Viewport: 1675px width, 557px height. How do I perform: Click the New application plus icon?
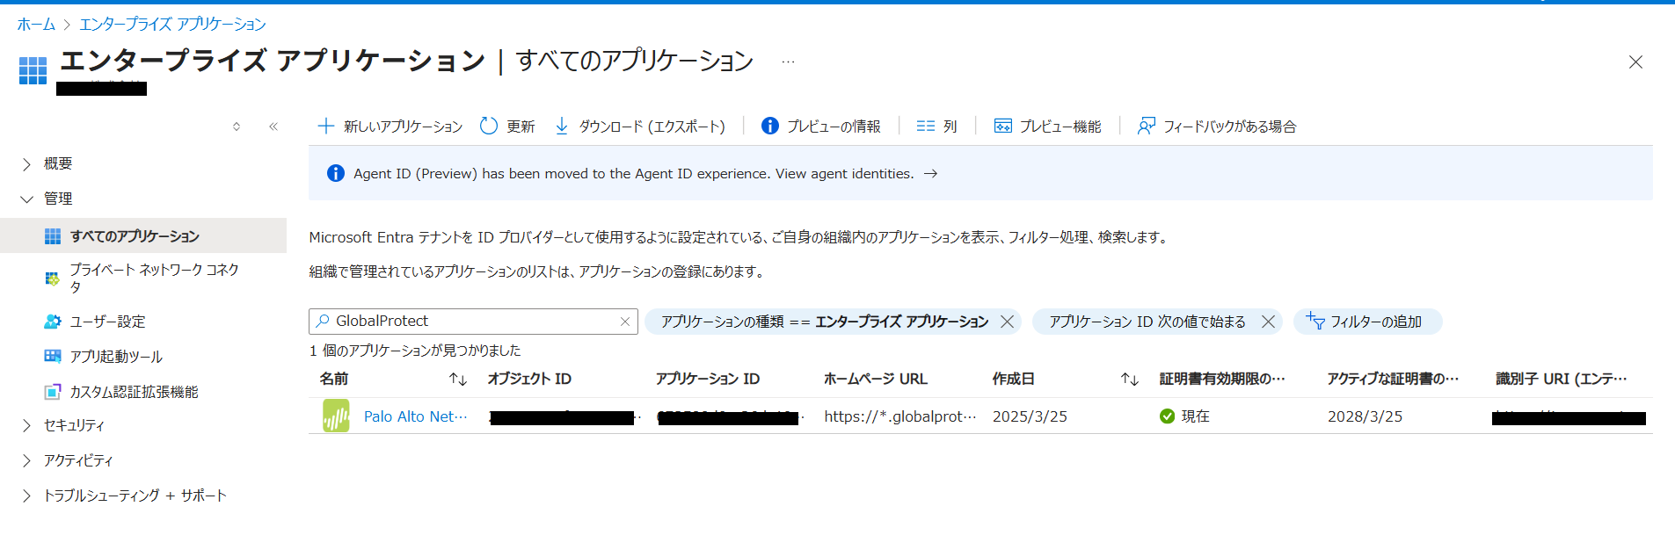click(x=326, y=126)
